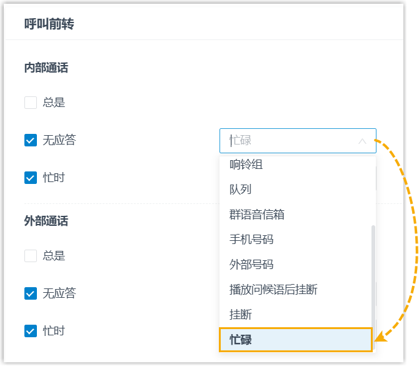This screenshot has height=366, width=419.
Task: Pick the 群语音信箱 option
Action: [x=257, y=215]
